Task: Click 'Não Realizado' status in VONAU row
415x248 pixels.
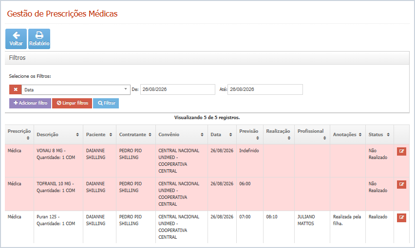Action: click(x=378, y=154)
